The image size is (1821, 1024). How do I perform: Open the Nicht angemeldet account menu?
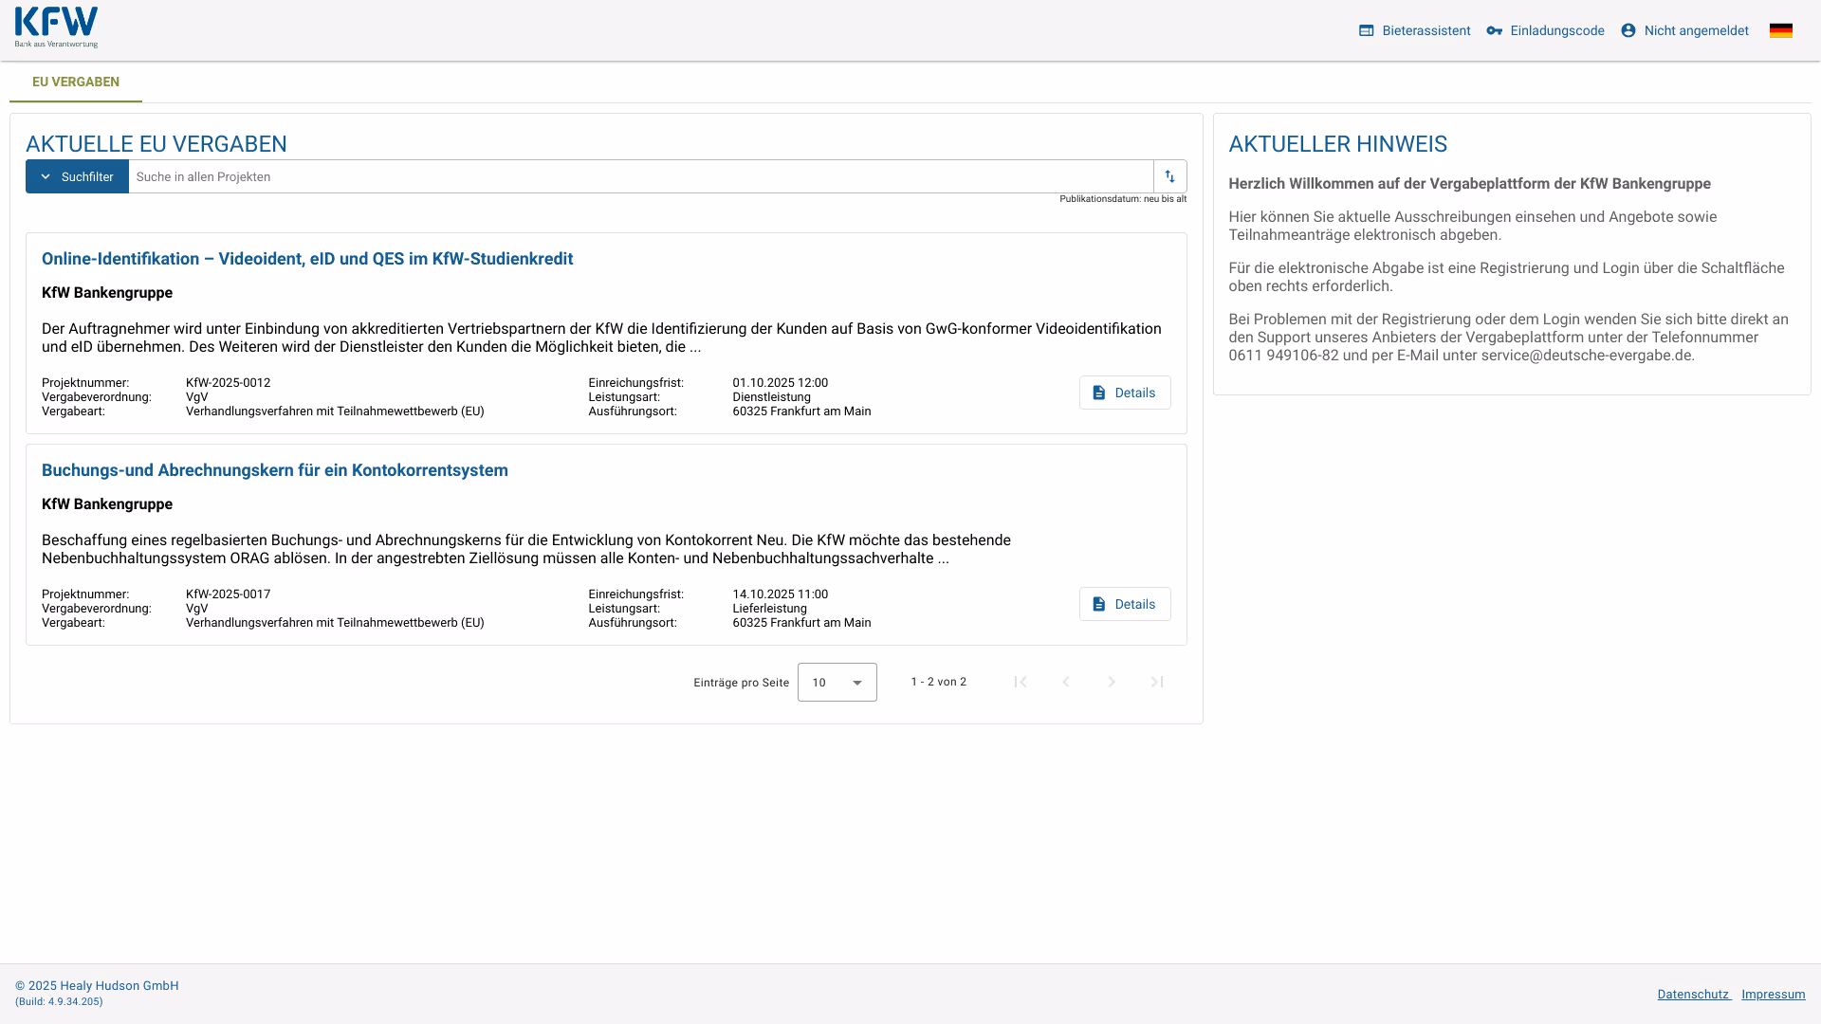tap(1684, 30)
